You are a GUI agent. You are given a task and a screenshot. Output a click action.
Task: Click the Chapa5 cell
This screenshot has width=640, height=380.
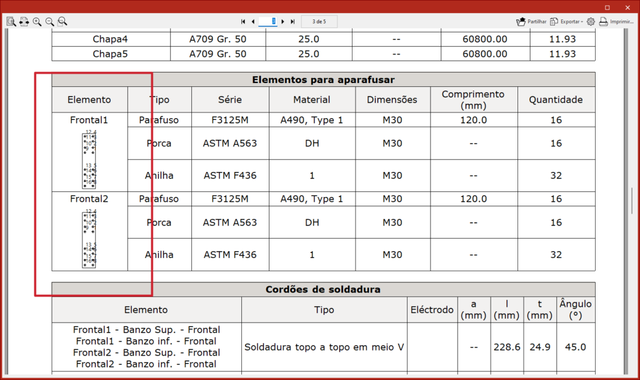(x=110, y=54)
